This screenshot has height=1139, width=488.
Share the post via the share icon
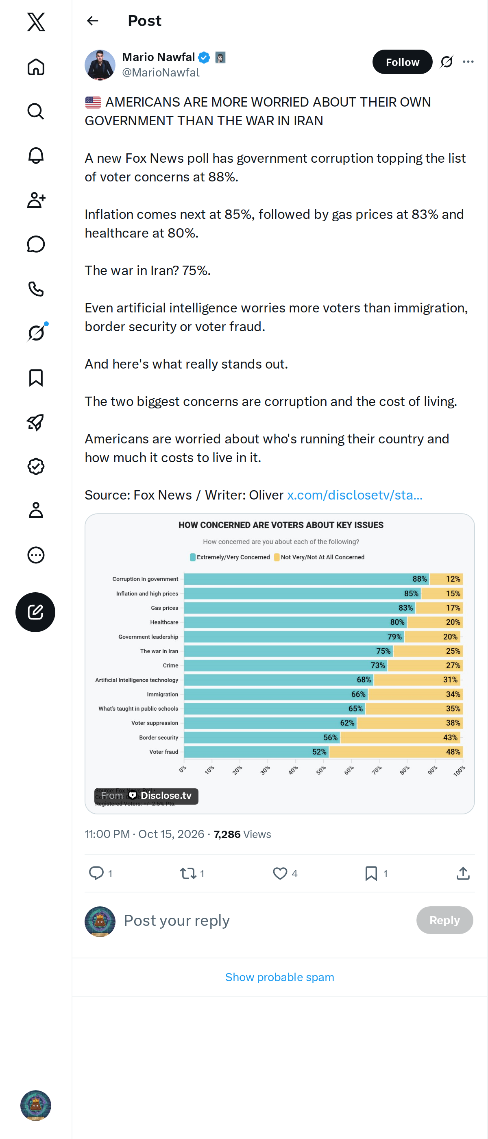(463, 873)
